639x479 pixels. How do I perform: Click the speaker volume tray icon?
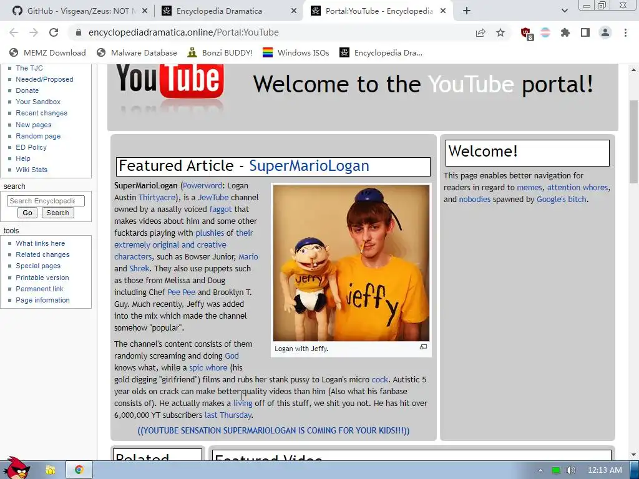pyautogui.click(x=570, y=470)
